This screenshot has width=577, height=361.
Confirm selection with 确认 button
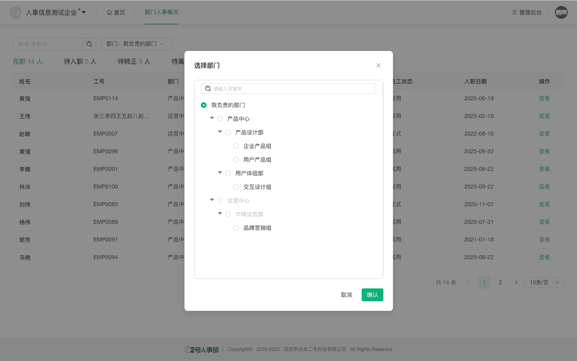point(372,295)
